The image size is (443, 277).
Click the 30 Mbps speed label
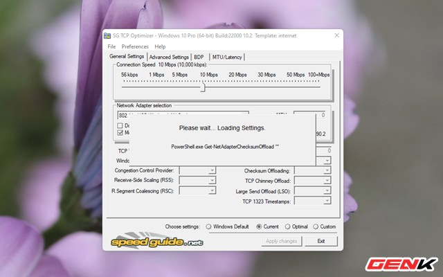(266, 75)
